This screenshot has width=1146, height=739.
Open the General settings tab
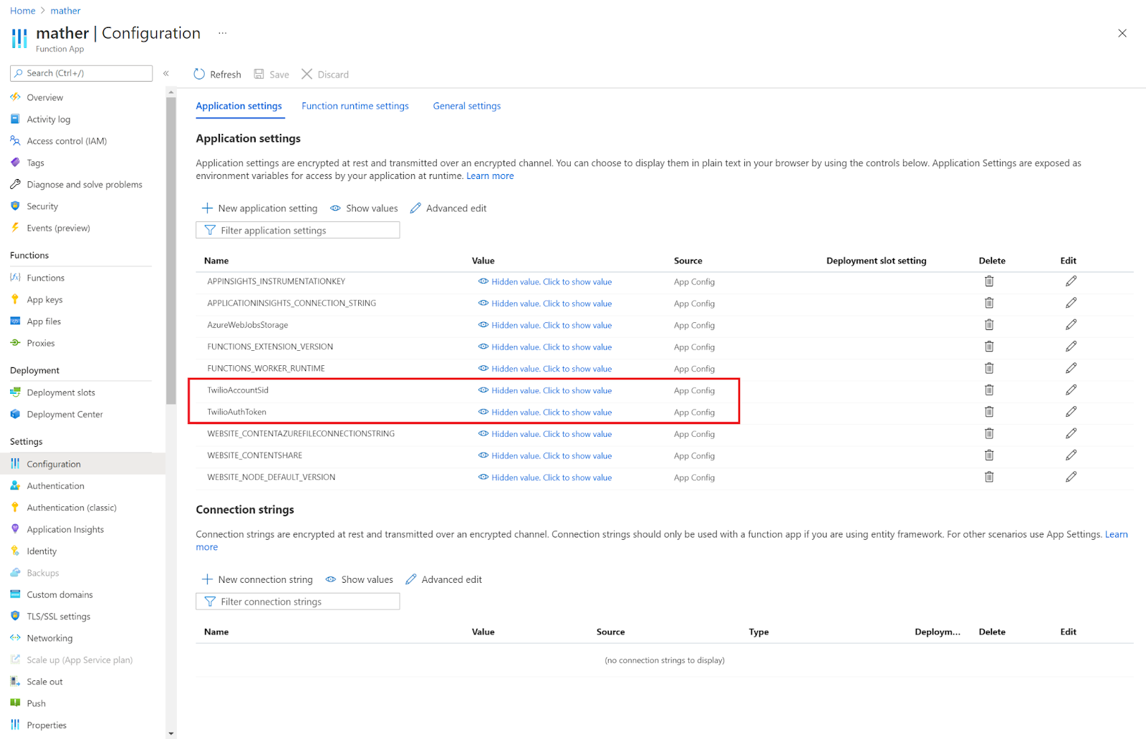point(466,105)
